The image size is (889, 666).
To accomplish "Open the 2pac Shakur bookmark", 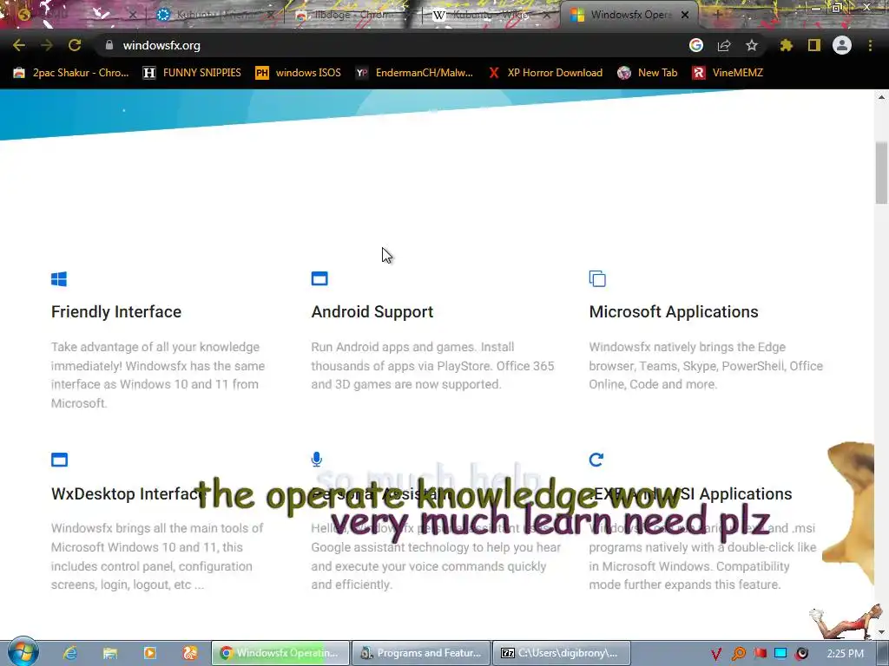I will [x=71, y=73].
